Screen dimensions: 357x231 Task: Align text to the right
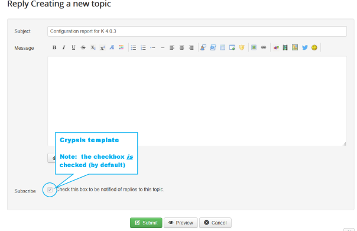tap(192, 47)
